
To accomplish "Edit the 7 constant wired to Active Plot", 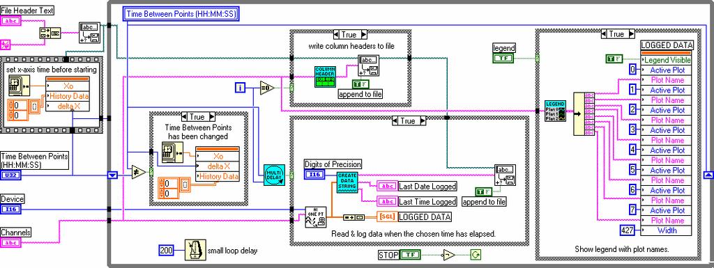I will [632, 210].
